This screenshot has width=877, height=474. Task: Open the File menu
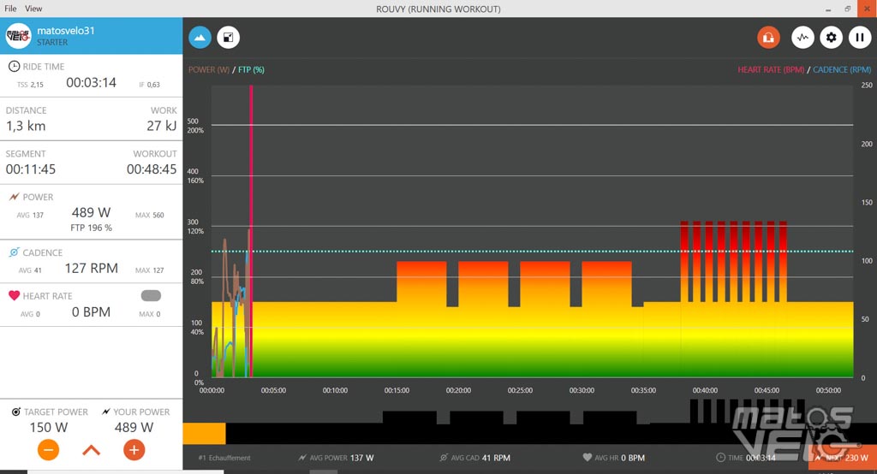point(10,9)
